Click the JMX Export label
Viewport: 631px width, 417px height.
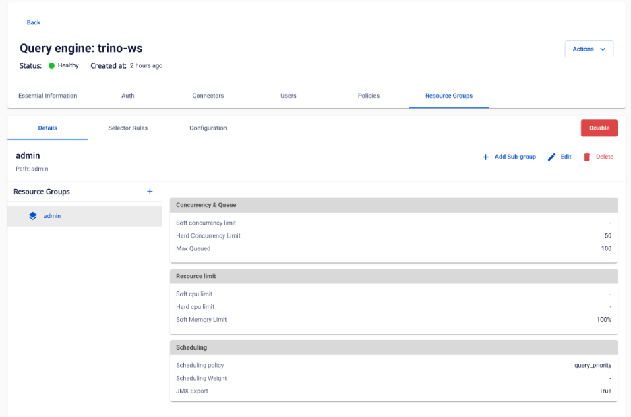192,391
